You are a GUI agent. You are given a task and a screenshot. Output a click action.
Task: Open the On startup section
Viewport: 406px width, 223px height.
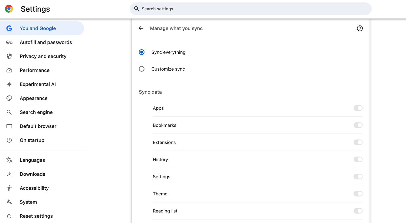(32, 140)
